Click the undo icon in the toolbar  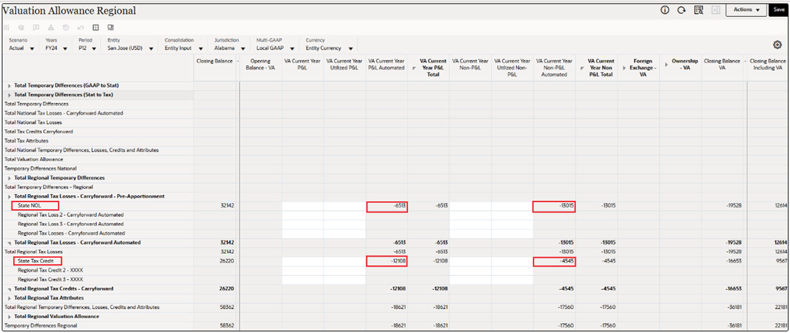[x=81, y=27]
